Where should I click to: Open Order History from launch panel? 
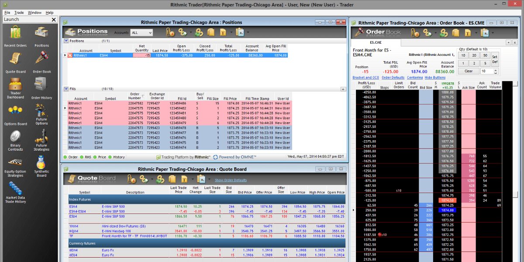(x=42, y=88)
